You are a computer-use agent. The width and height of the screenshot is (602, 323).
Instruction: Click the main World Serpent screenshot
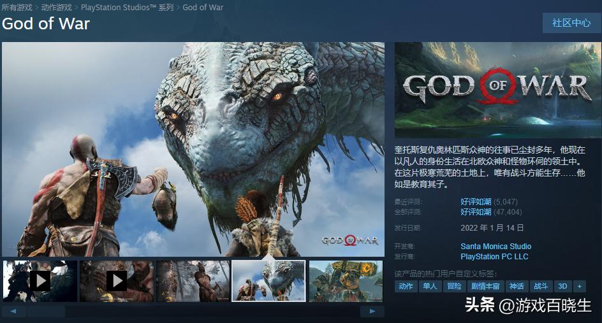pos(193,149)
